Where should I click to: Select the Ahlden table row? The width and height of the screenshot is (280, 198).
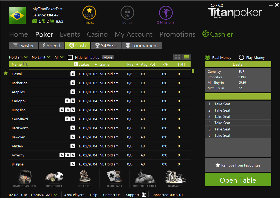coord(100,146)
